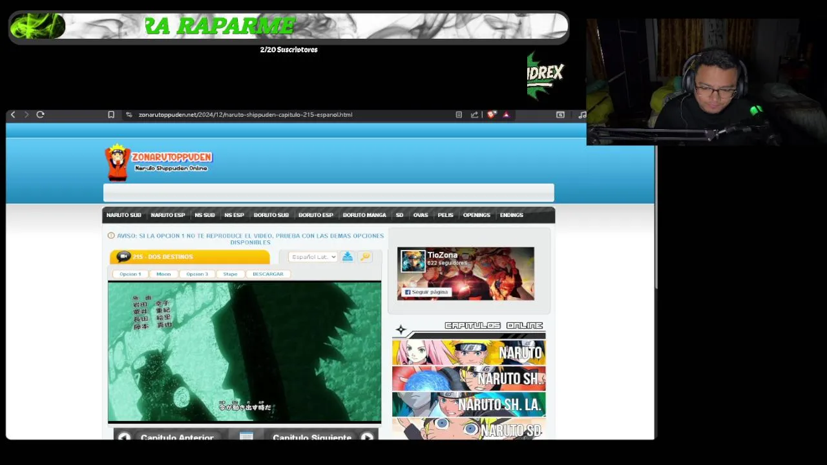Viewport: 827px width, 465px height.
Task: Open the NARUTO SH. chapters banner
Action: [x=468, y=378]
